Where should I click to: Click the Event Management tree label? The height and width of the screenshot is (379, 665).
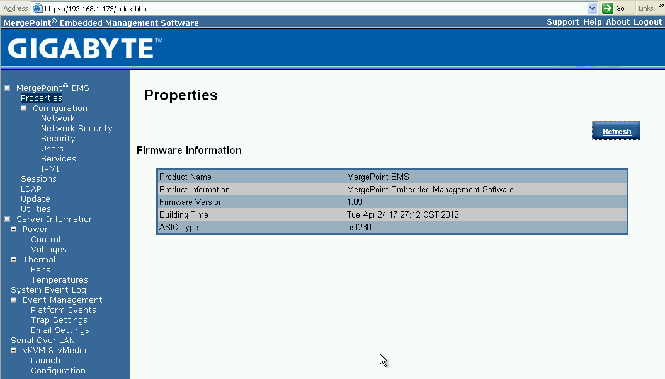[62, 300]
